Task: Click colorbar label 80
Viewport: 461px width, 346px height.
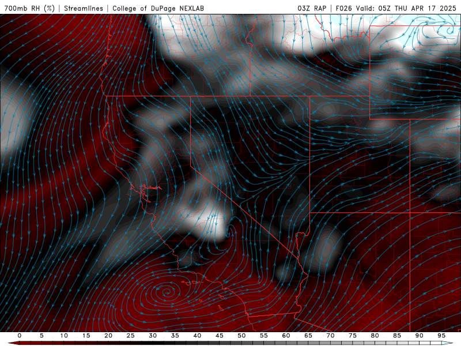Action: click(x=375, y=336)
